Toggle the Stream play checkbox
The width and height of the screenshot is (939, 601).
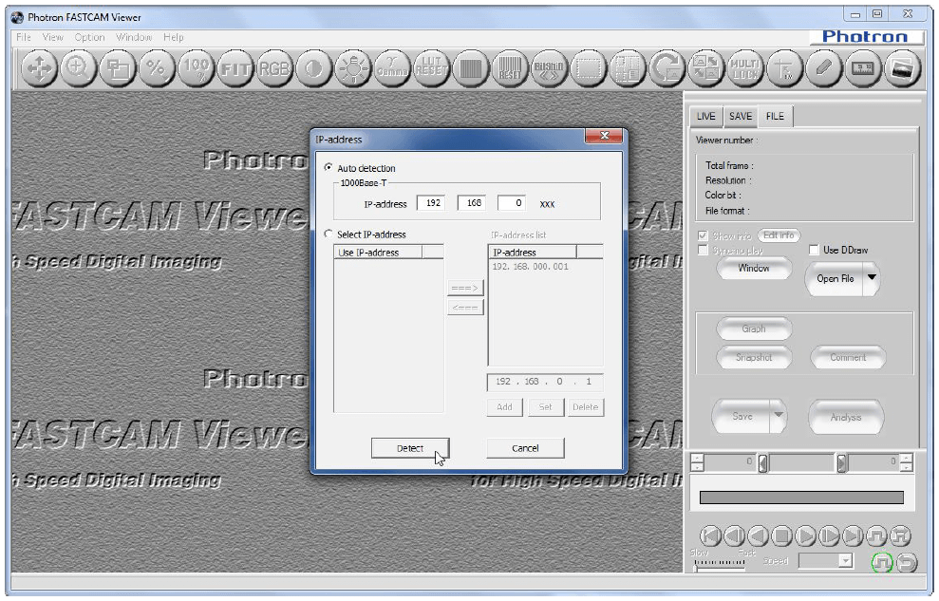pos(703,251)
